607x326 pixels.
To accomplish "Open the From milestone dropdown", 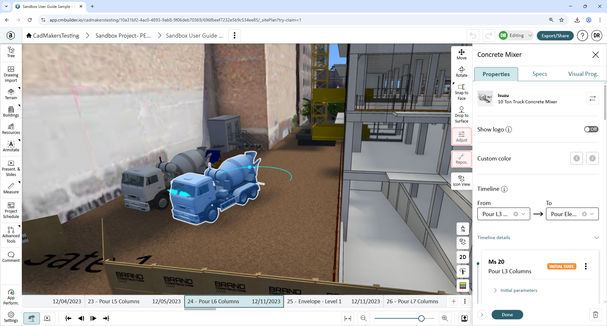I will point(504,214).
